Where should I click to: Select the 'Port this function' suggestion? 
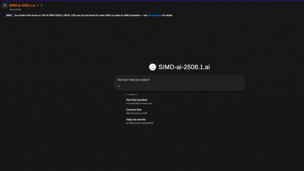[137, 100]
